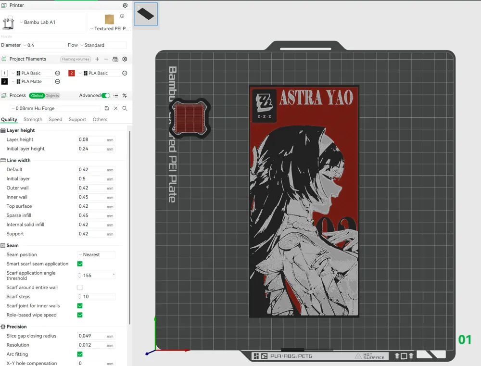This screenshot has height=366, width=481.
Task: Switch to the Support tab
Action: click(x=77, y=119)
